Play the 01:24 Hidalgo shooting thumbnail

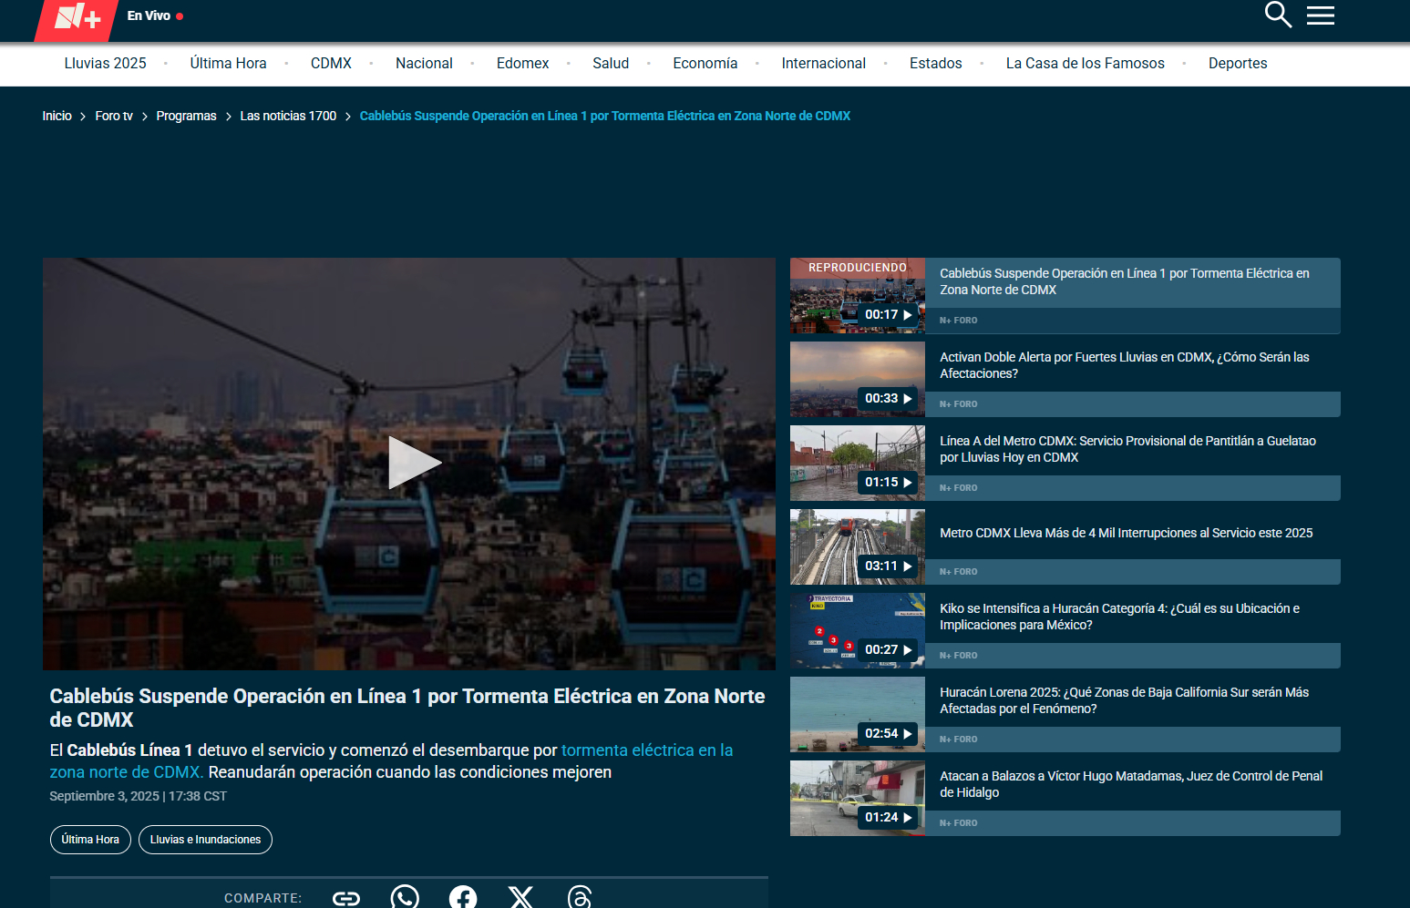click(x=858, y=798)
